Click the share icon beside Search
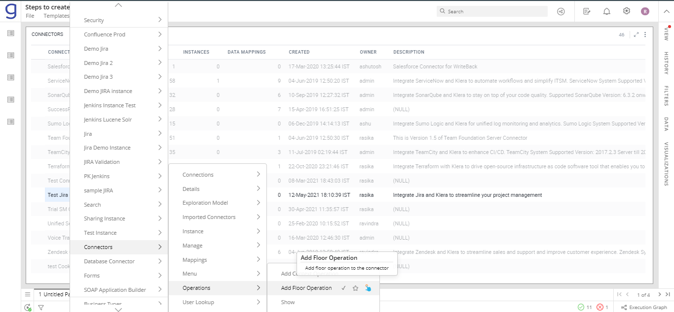The height and width of the screenshot is (312, 674). pos(561,11)
